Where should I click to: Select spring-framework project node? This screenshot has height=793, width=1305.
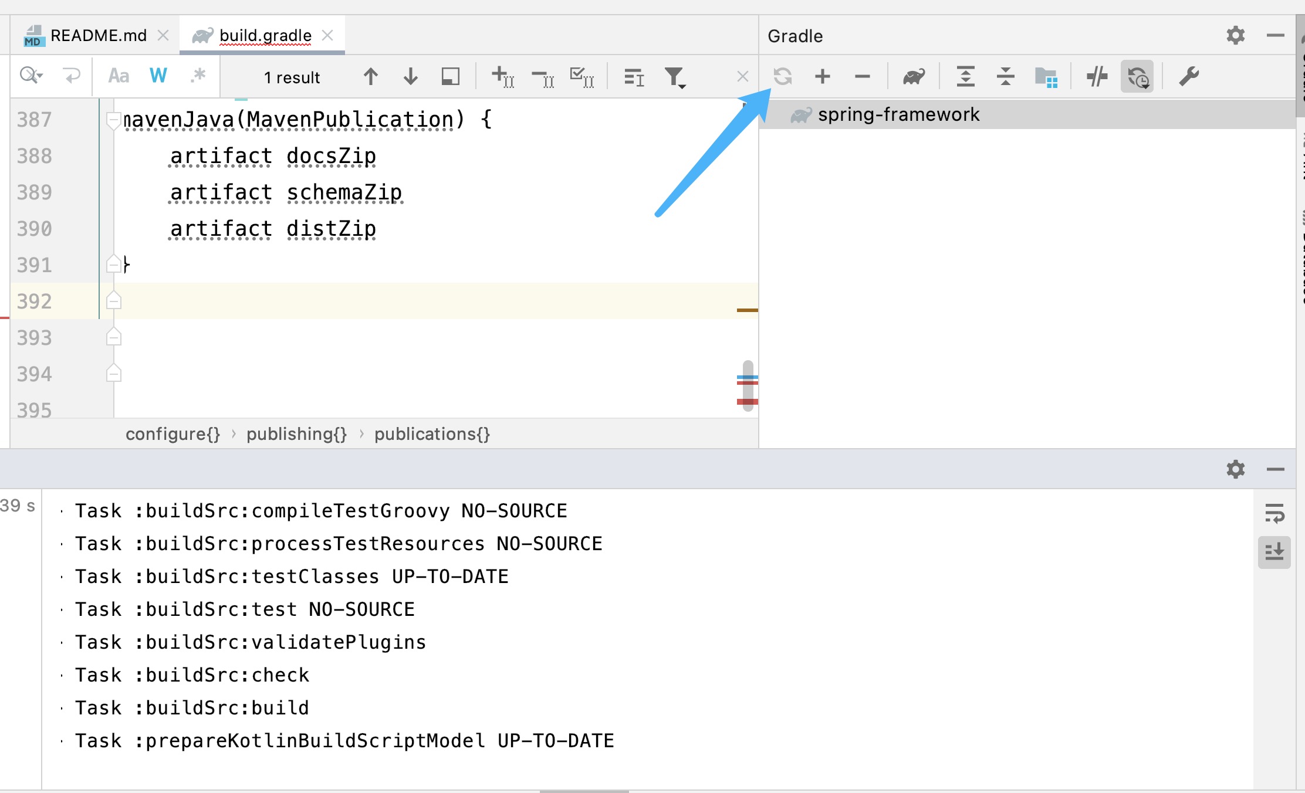[1027, 114]
